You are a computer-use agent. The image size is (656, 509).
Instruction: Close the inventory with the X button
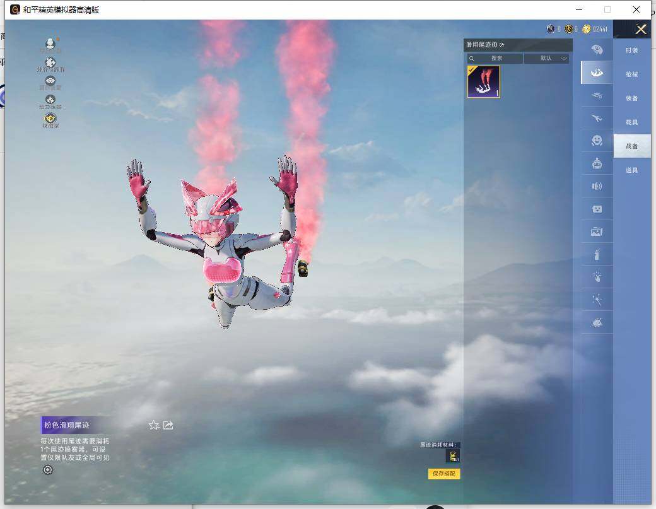pyautogui.click(x=641, y=29)
